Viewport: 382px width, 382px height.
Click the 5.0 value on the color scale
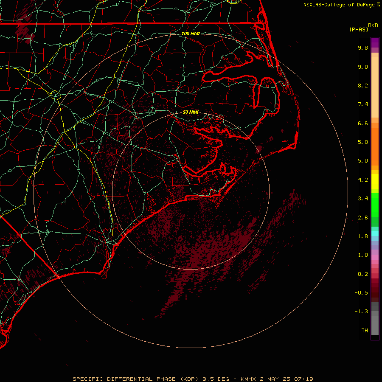pyautogui.click(x=363, y=161)
